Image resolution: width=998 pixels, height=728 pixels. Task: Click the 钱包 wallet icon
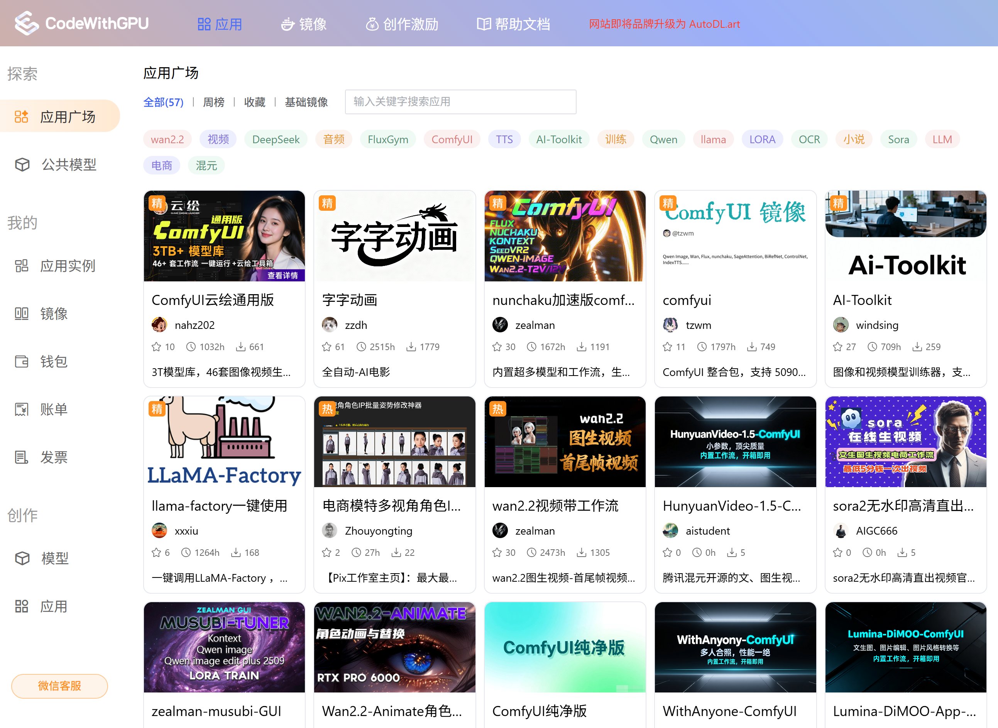[x=22, y=361]
